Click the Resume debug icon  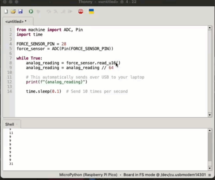point(70,11)
